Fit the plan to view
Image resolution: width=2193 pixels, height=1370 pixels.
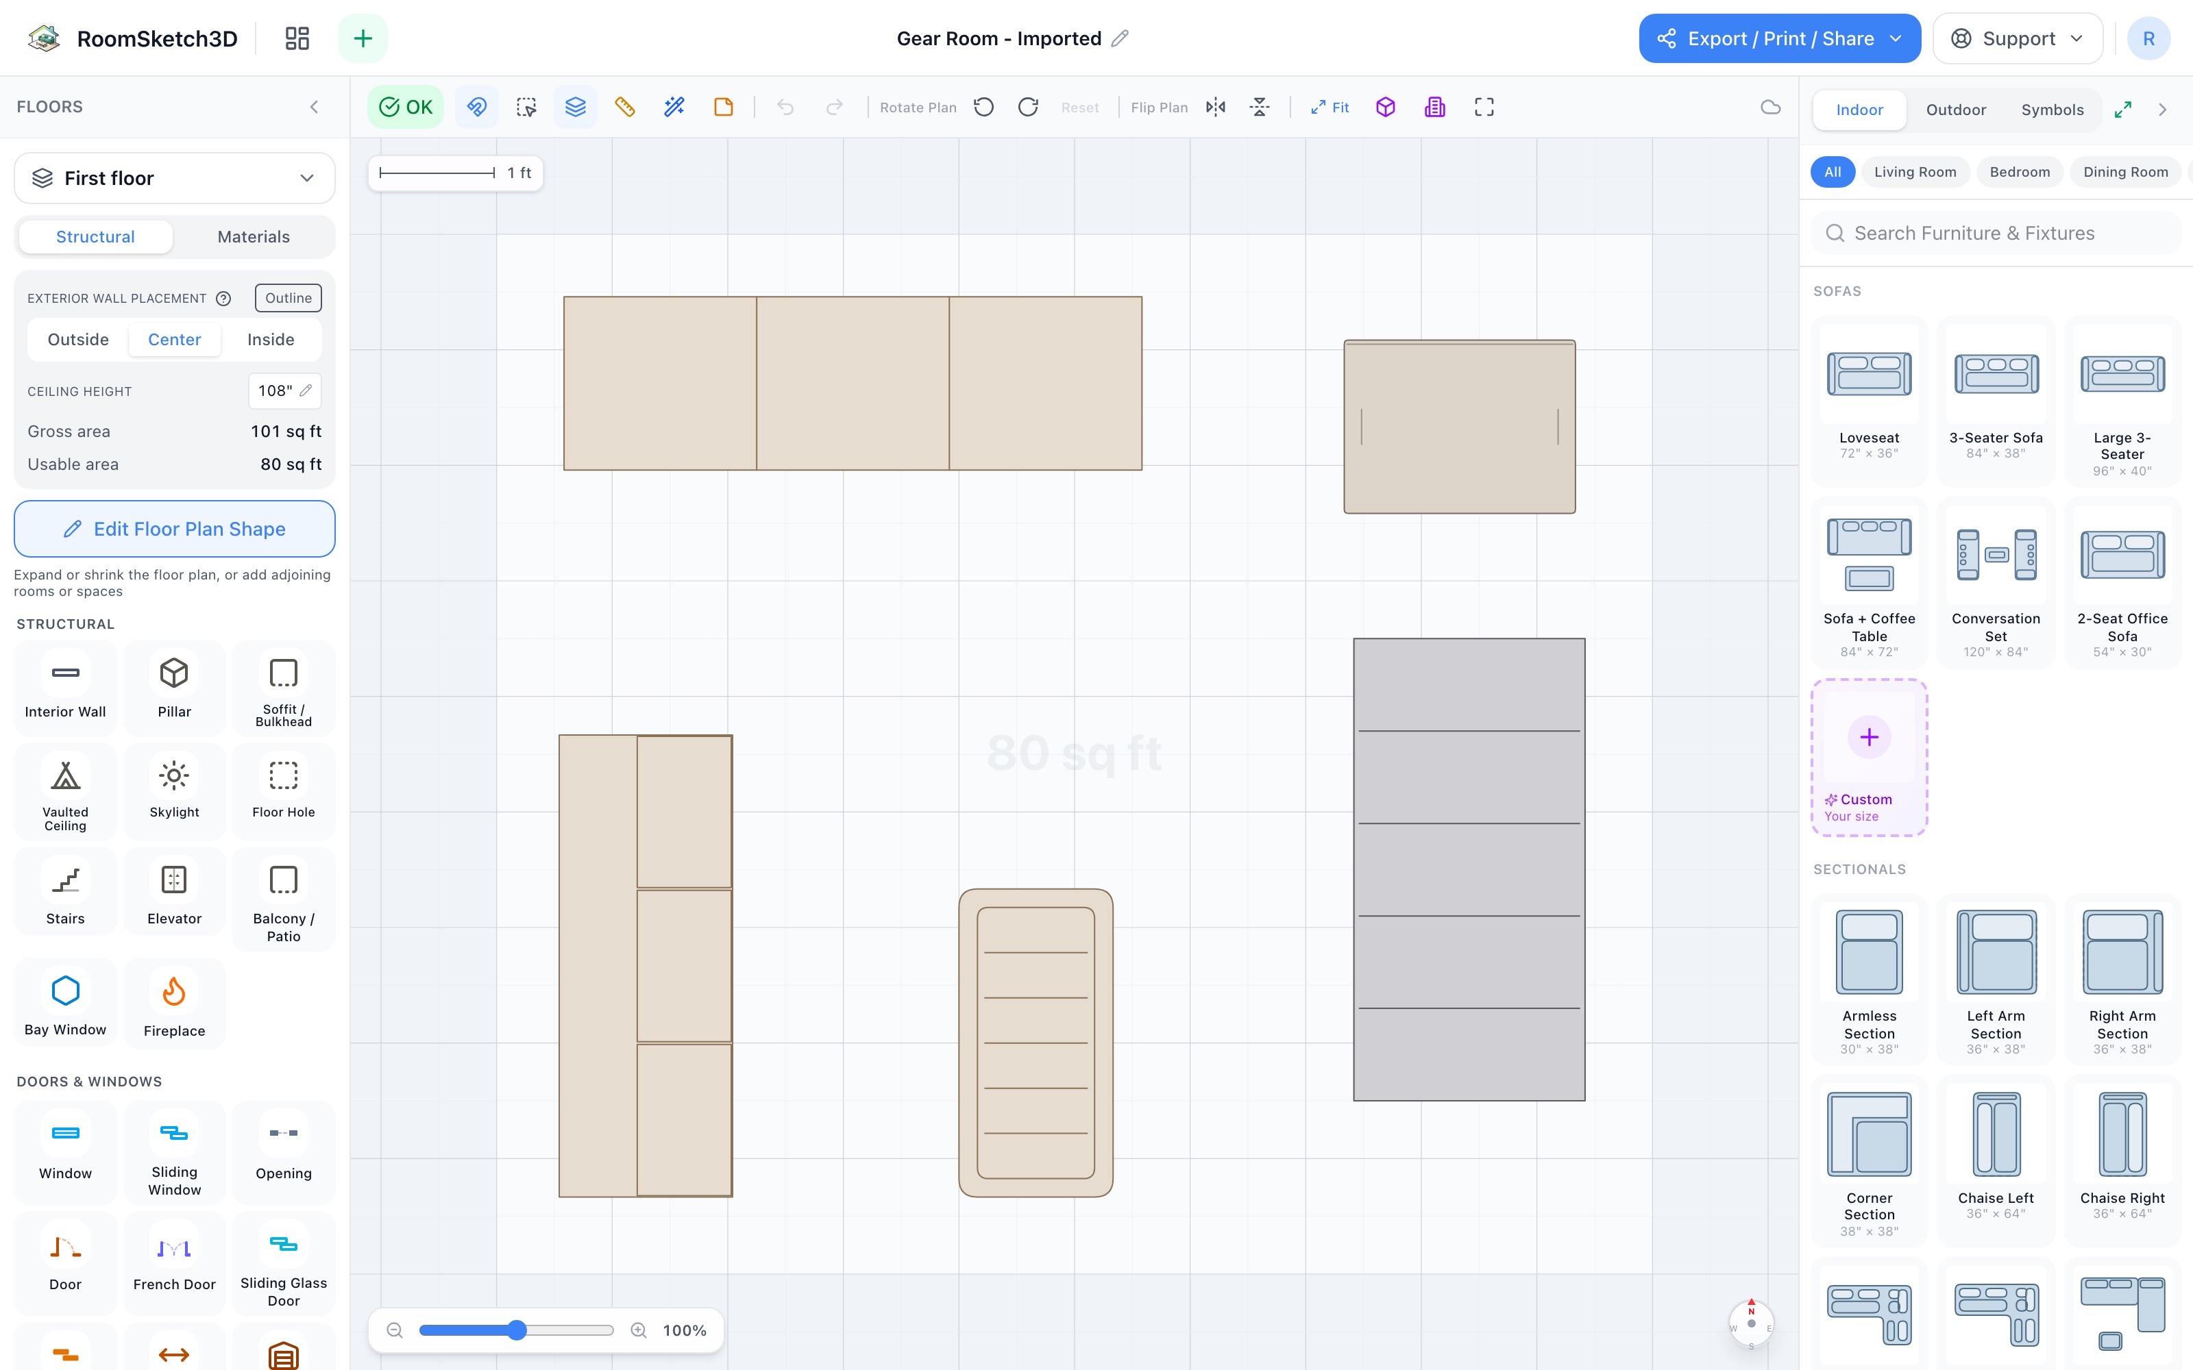(x=1330, y=107)
